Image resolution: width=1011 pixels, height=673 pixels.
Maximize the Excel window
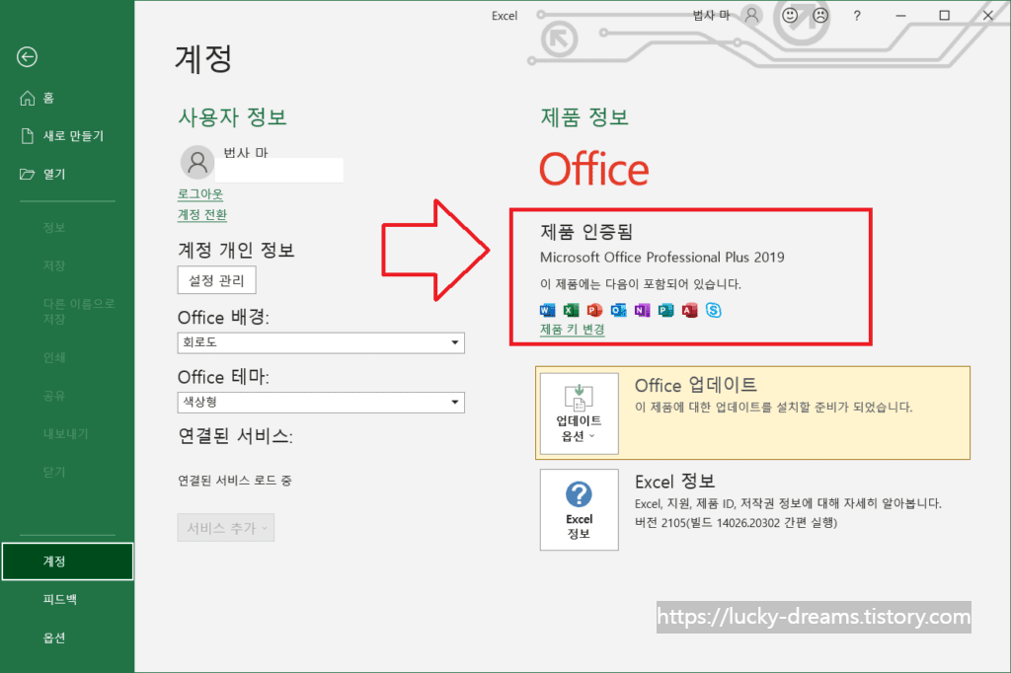945,16
